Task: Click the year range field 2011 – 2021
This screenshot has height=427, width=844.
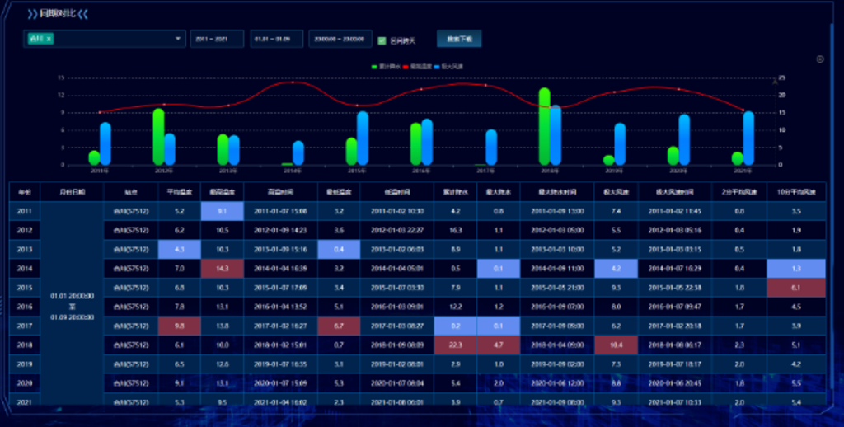Action: [217, 39]
